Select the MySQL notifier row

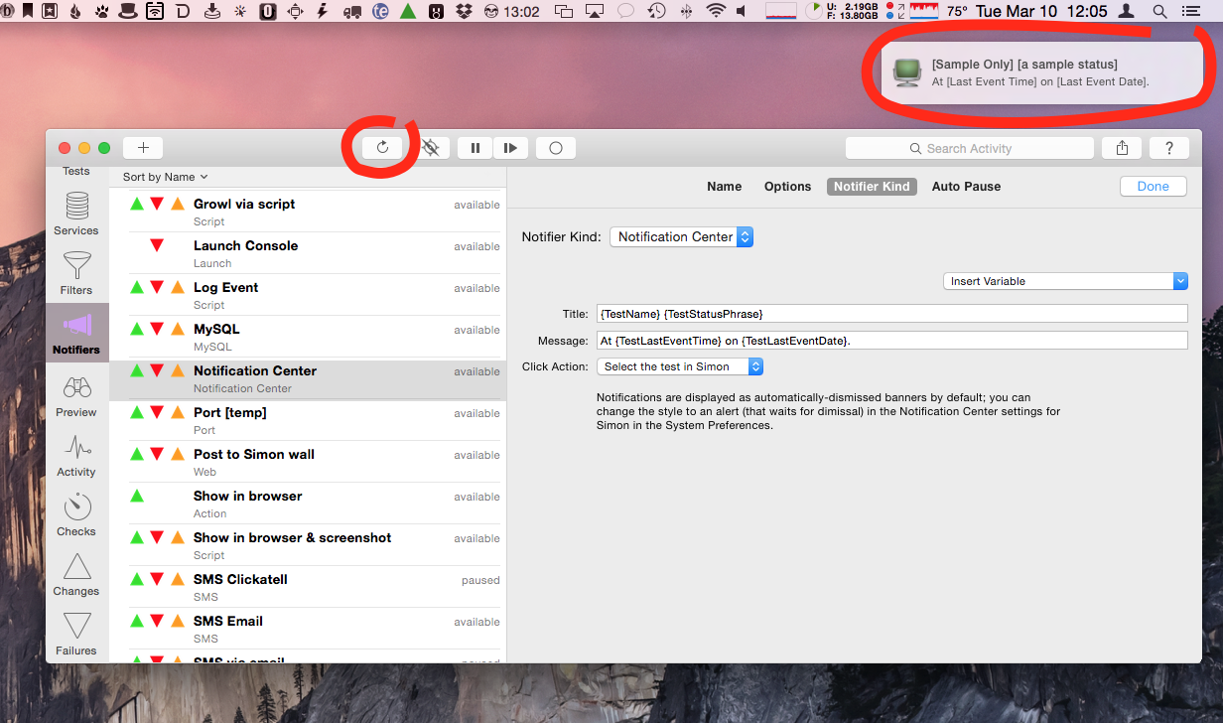pos(308,337)
